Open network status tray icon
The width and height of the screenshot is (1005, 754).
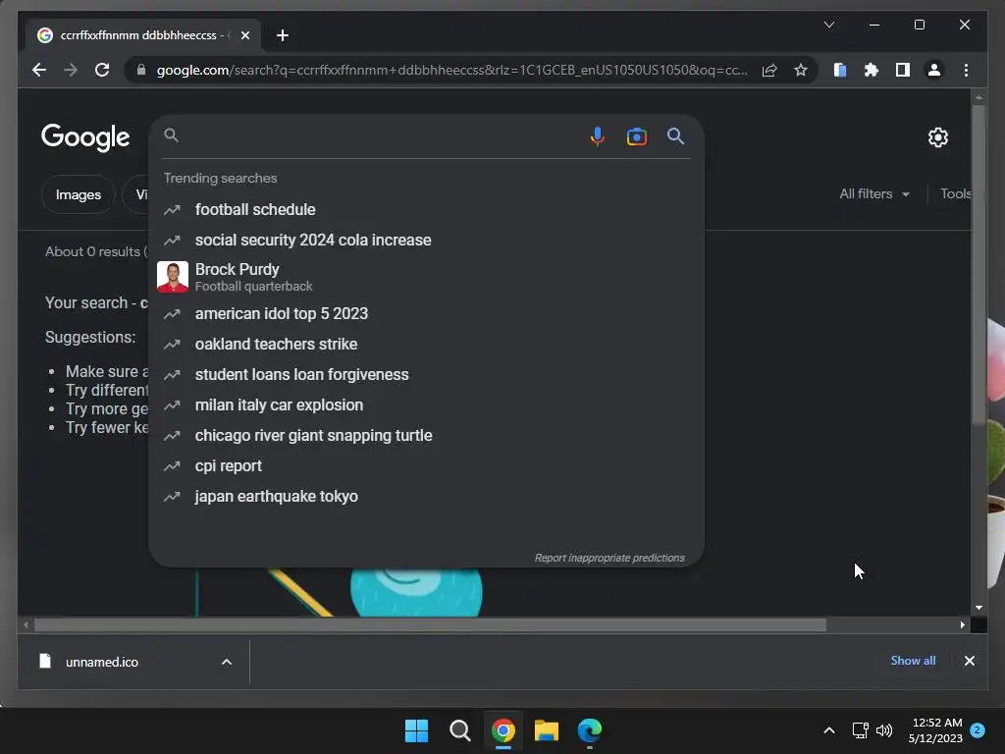point(860,730)
